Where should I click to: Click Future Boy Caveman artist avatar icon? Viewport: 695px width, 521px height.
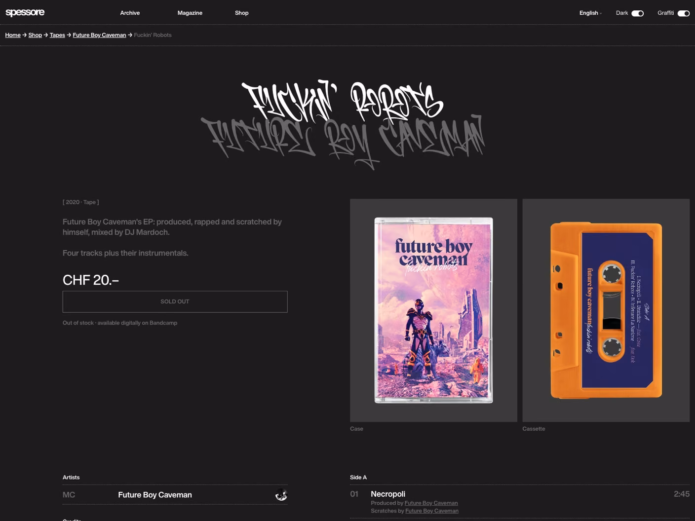click(x=281, y=494)
